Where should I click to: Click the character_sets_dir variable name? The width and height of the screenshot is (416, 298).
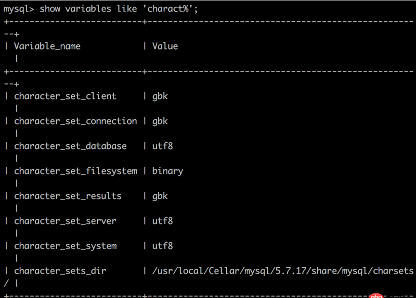coord(60,271)
